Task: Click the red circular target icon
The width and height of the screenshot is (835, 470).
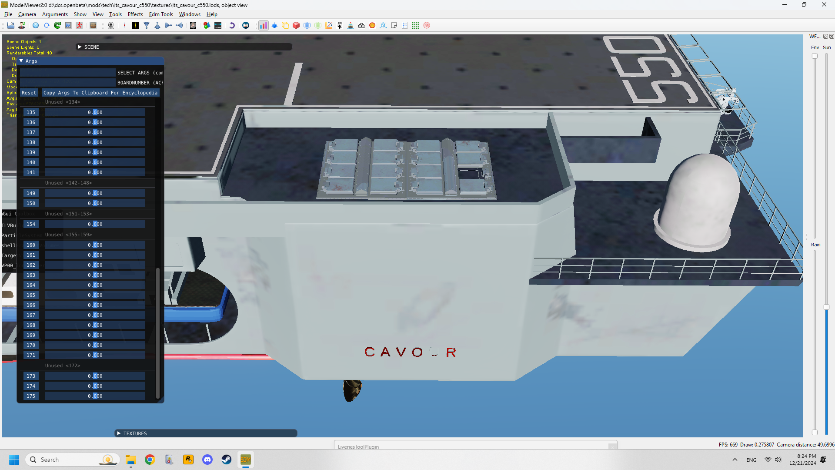Action: click(427, 25)
